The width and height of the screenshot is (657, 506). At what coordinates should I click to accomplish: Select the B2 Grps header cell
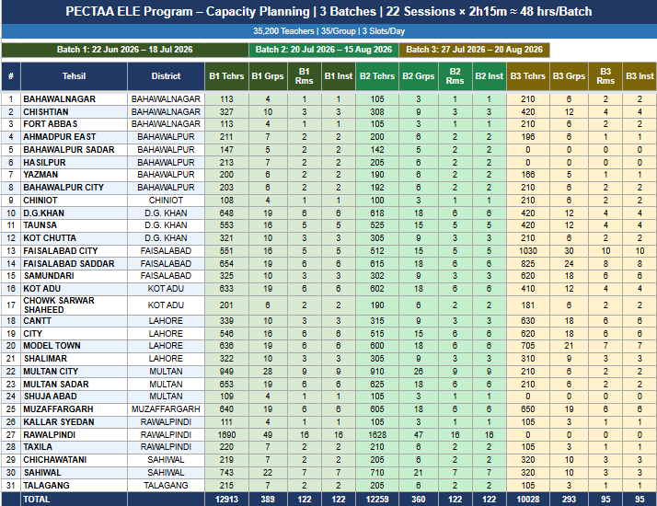pos(418,76)
